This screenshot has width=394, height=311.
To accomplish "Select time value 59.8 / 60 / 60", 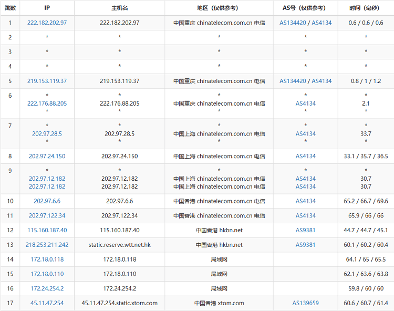I will (x=366, y=288).
